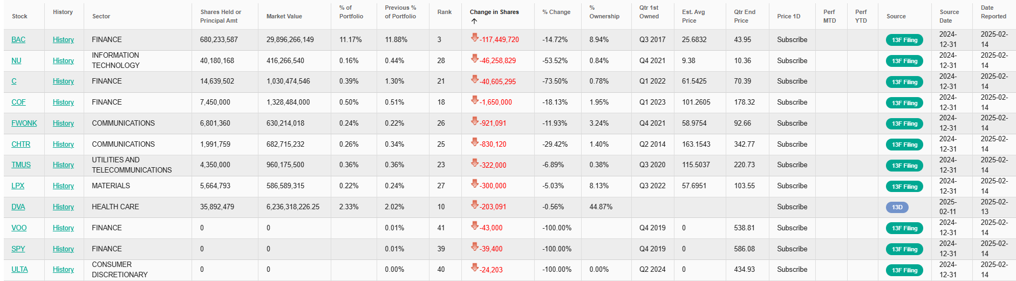Image resolution: width=1016 pixels, height=281 pixels.
Task: Select market value 29,896,266,149
Action: 290,39
